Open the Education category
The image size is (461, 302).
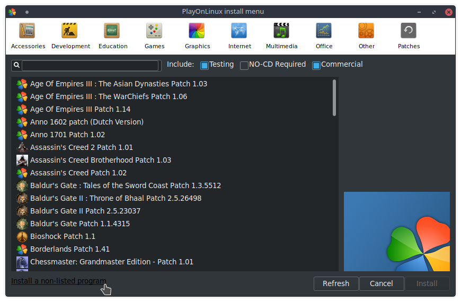113,36
